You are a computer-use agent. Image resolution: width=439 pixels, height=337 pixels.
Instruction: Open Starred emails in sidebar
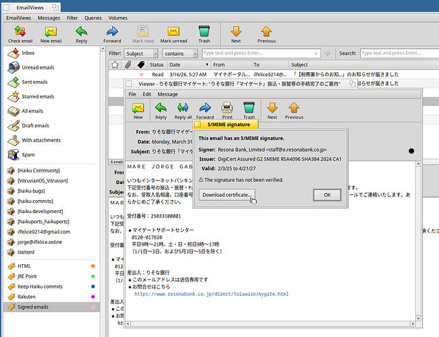click(52, 96)
